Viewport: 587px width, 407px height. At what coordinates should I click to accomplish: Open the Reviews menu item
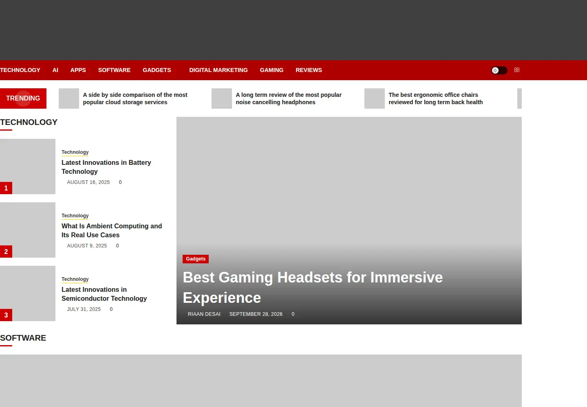(309, 70)
